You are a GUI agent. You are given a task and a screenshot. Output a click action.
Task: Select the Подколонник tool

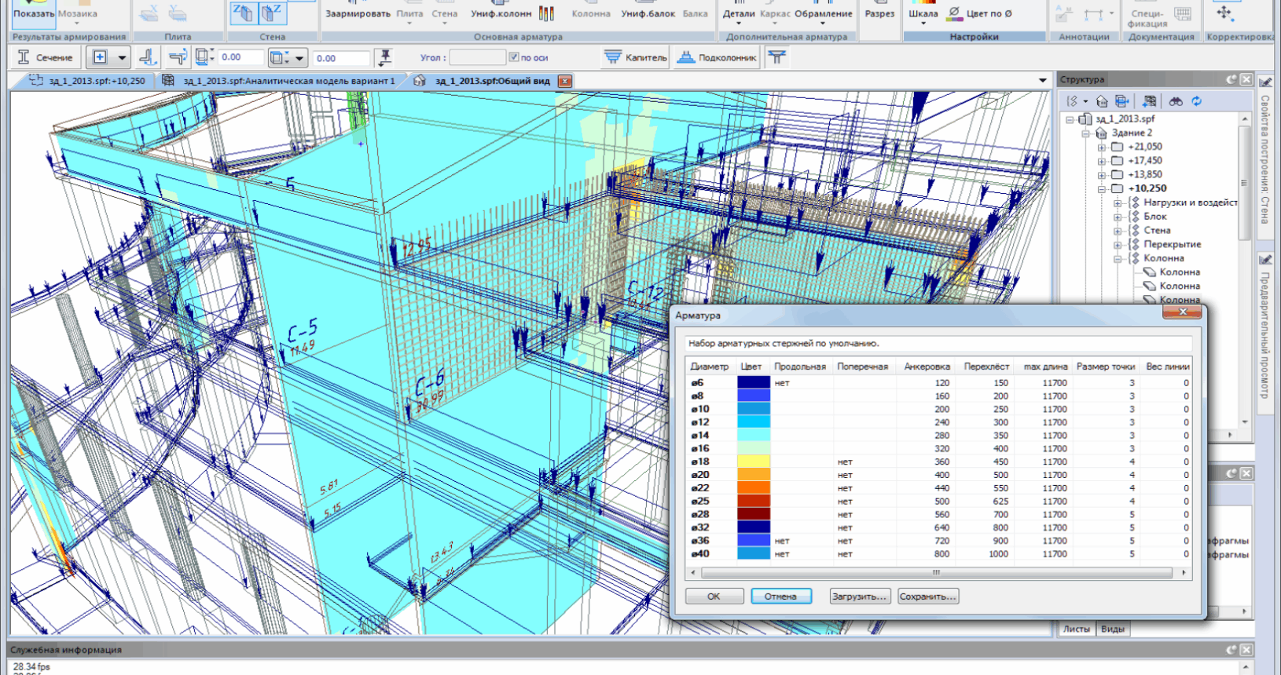click(x=717, y=57)
